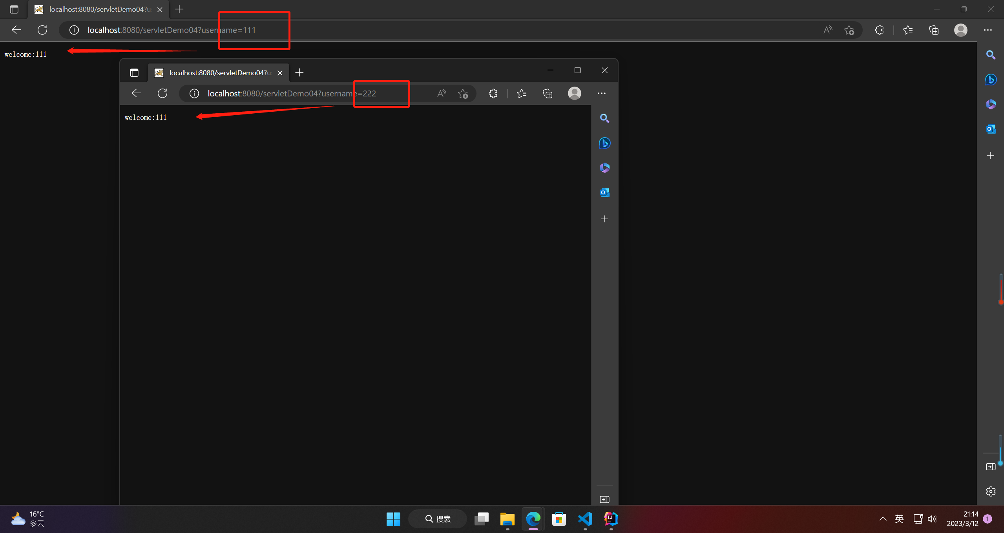Open network icon in system tray

pos(918,519)
